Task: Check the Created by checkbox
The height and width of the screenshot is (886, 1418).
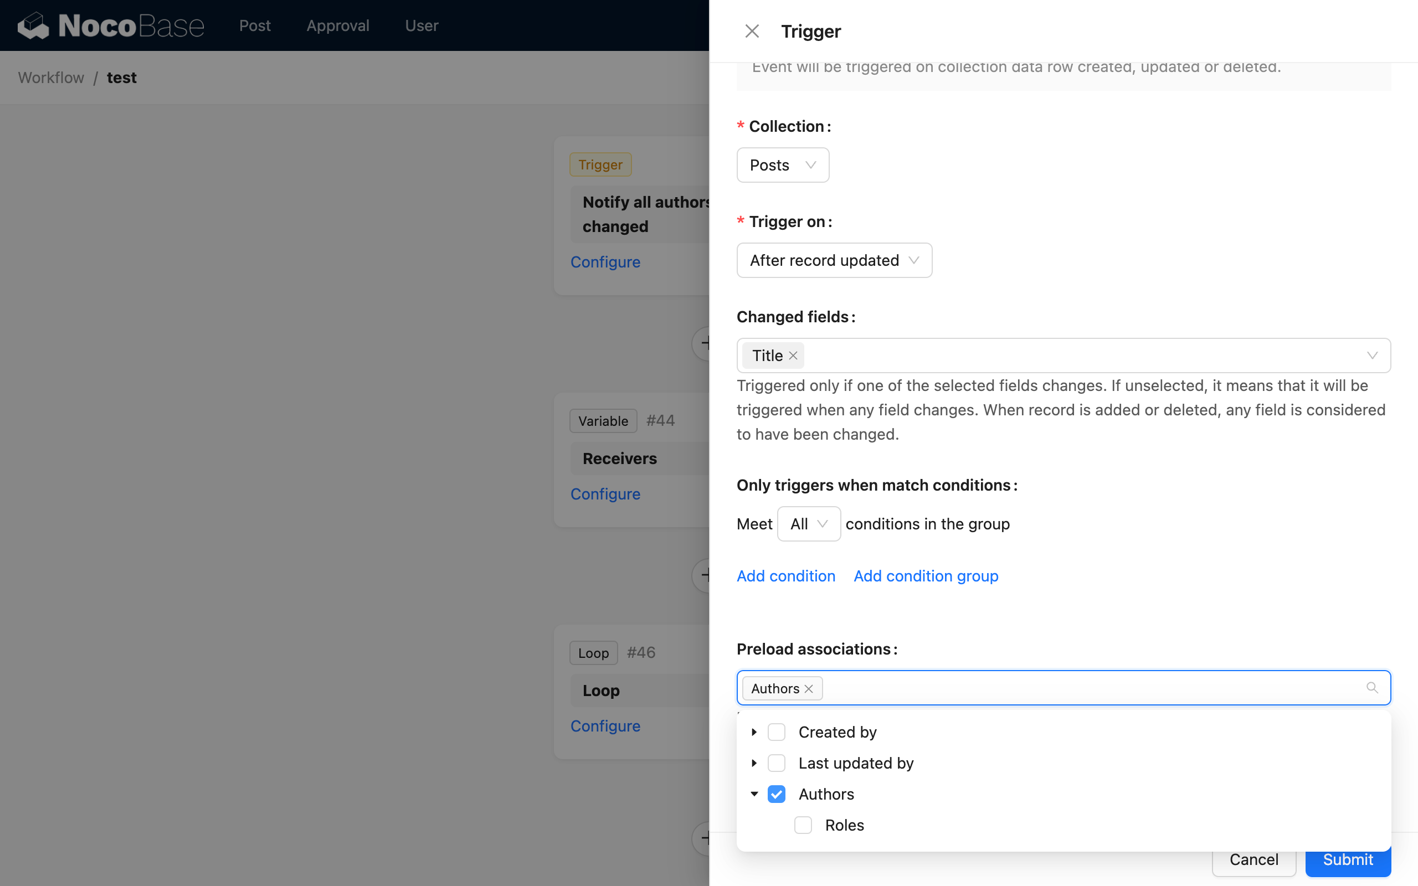Action: (777, 732)
